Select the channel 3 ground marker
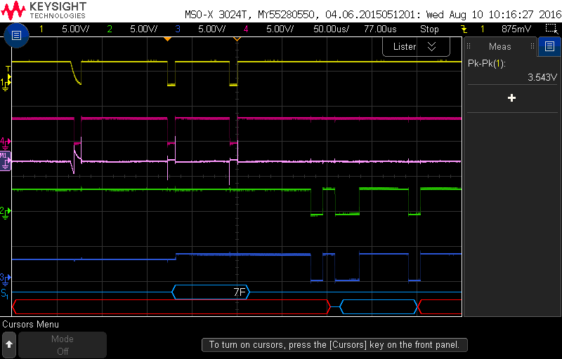The image size is (562, 359). 6,278
